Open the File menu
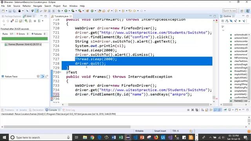 coord(3,6)
